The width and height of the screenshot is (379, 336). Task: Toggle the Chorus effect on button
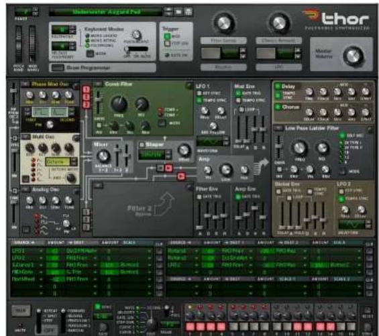(278, 107)
